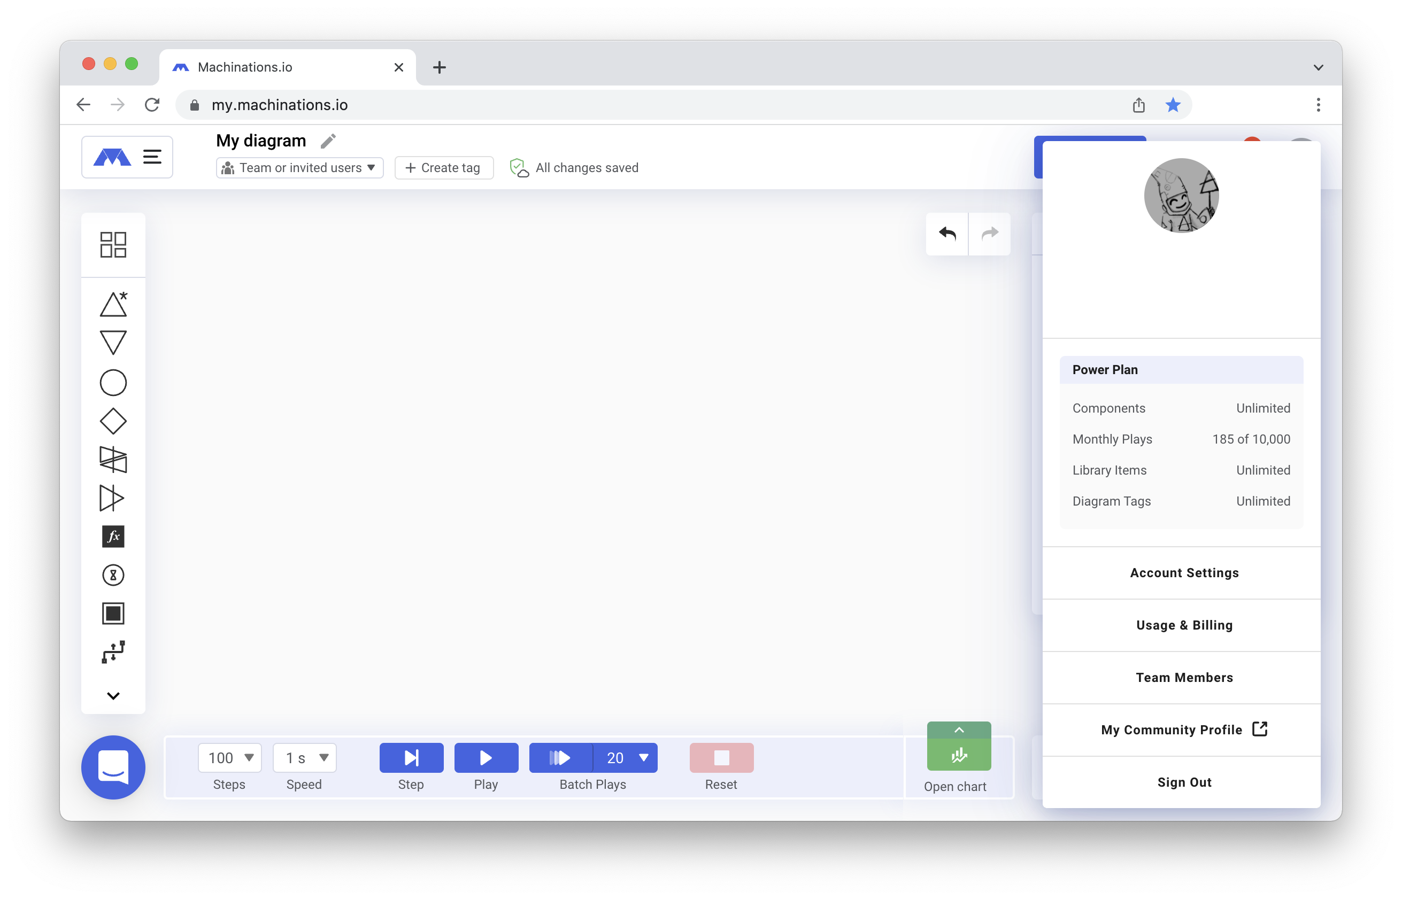Select the Gate diamond tool
Screen dimensions: 1402x900
113,421
